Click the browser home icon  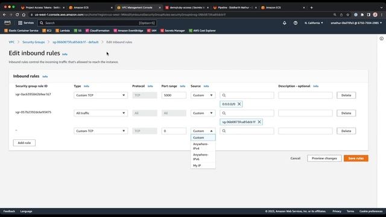tap(24, 14)
